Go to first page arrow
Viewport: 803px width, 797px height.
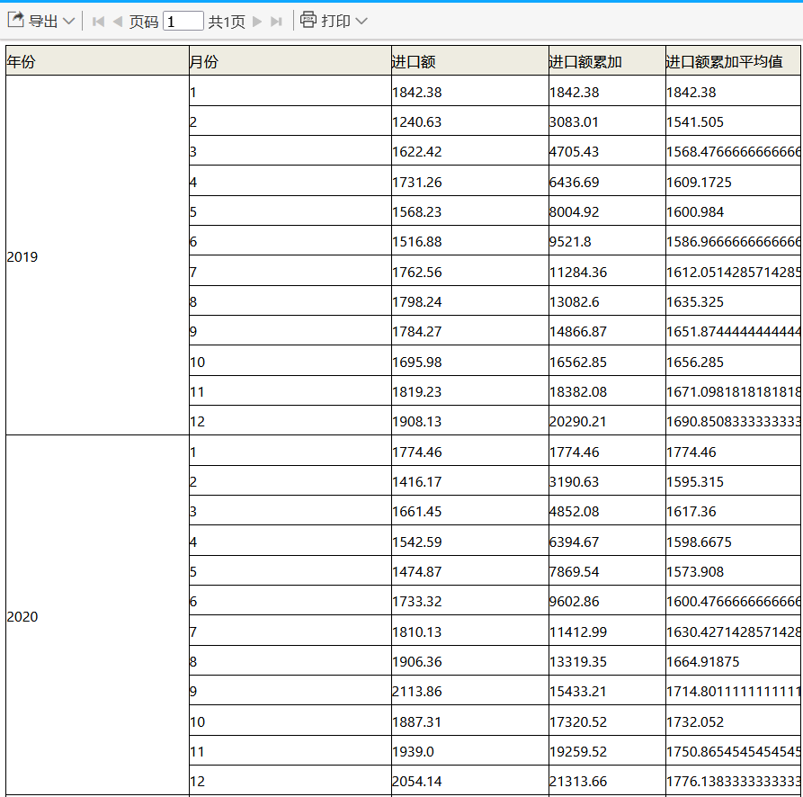[x=98, y=22]
